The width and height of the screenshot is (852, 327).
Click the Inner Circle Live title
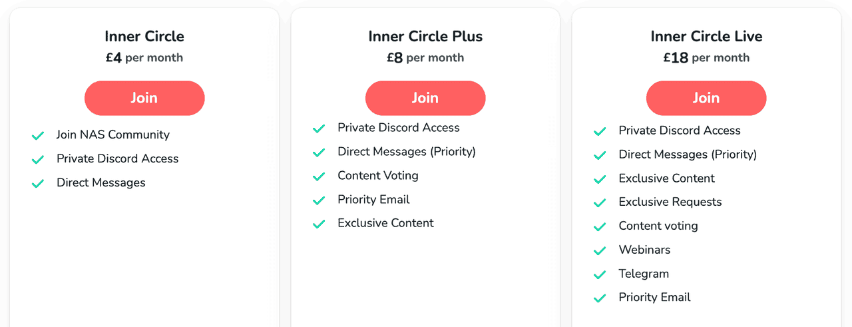click(x=706, y=37)
